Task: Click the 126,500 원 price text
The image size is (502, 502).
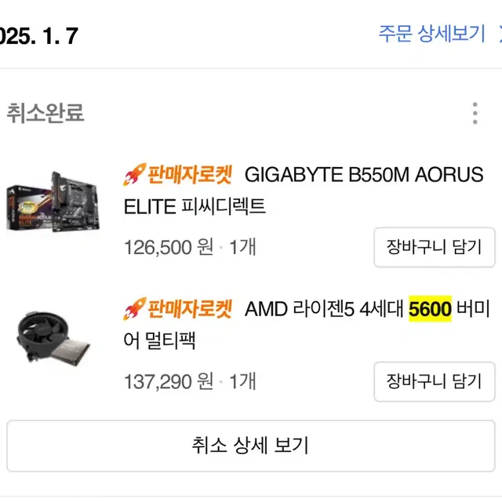Action: pos(168,248)
